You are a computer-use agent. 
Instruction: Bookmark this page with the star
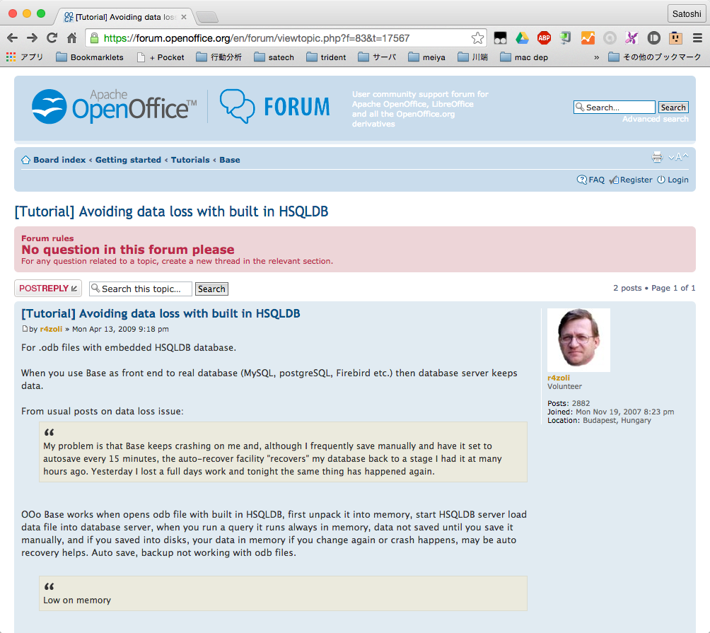(x=477, y=38)
